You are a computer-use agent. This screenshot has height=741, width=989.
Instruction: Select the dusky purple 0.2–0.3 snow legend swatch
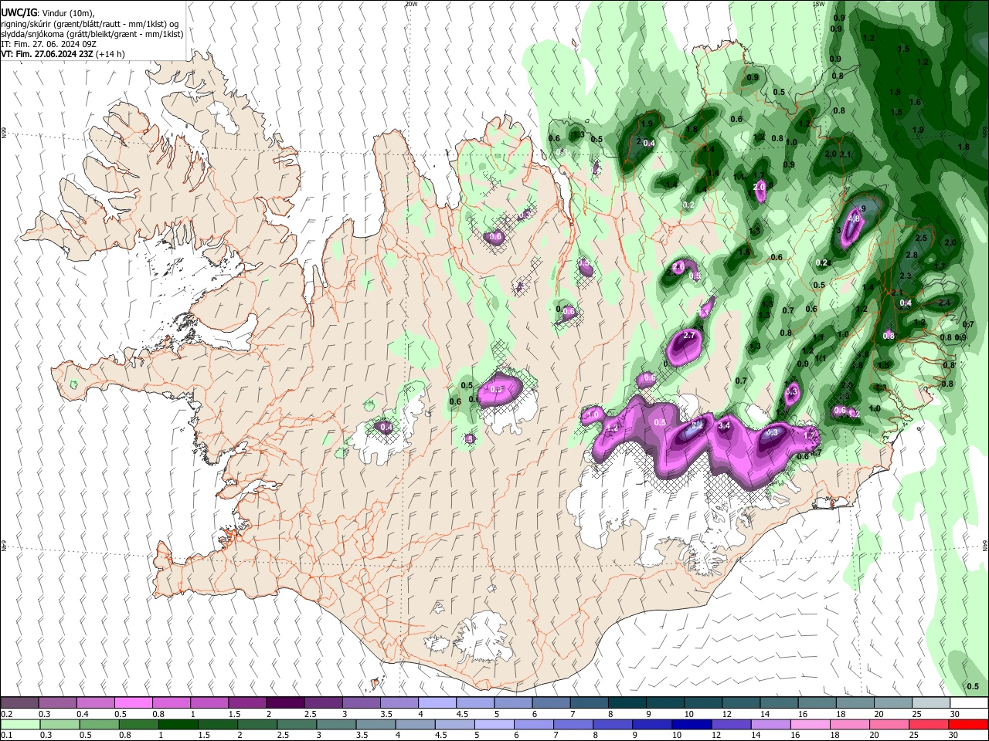pos(20,703)
